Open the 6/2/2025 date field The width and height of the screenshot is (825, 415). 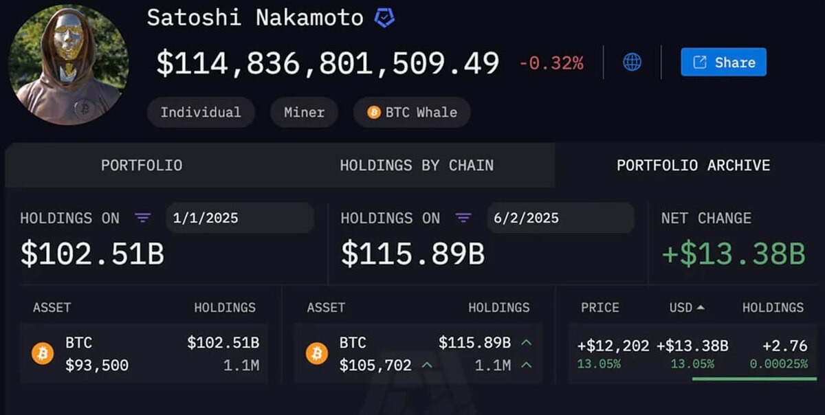pyautogui.click(x=560, y=218)
